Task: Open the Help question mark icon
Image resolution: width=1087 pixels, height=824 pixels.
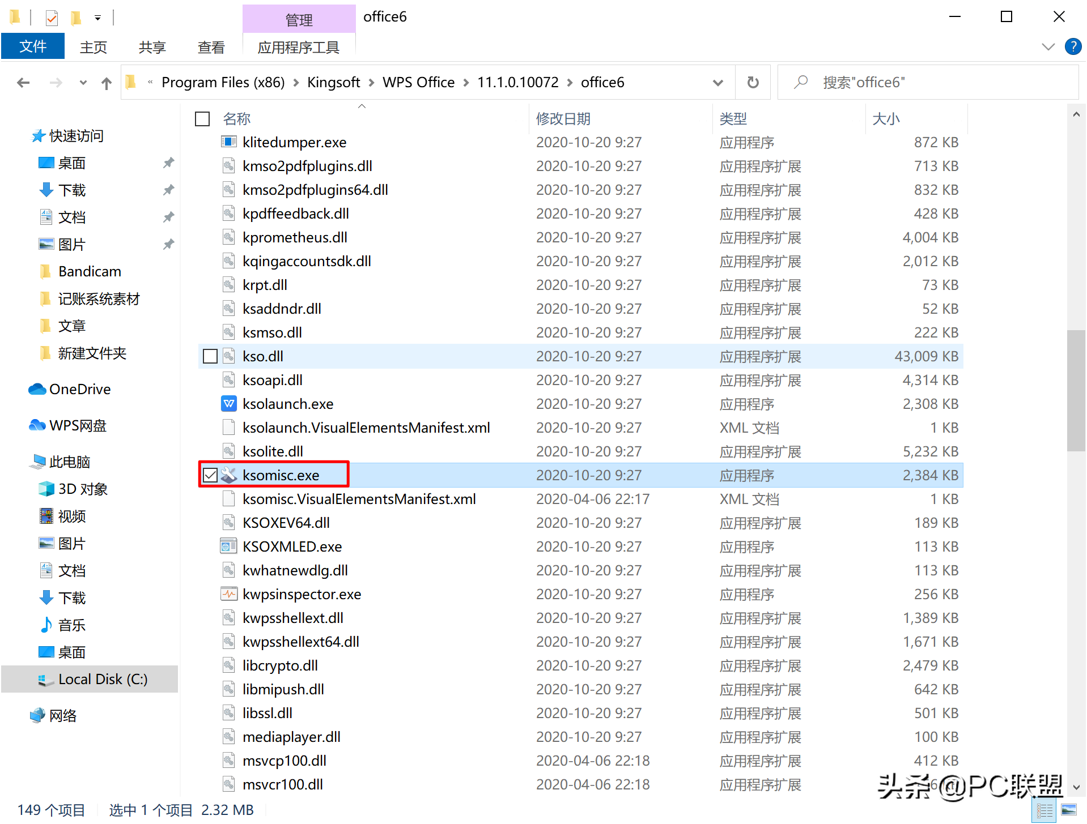Action: pyautogui.click(x=1073, y=46)
